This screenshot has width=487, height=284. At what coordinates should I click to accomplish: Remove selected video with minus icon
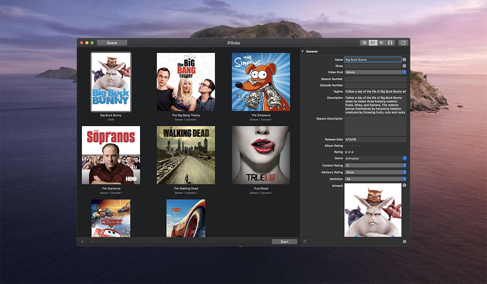(93, 242)
